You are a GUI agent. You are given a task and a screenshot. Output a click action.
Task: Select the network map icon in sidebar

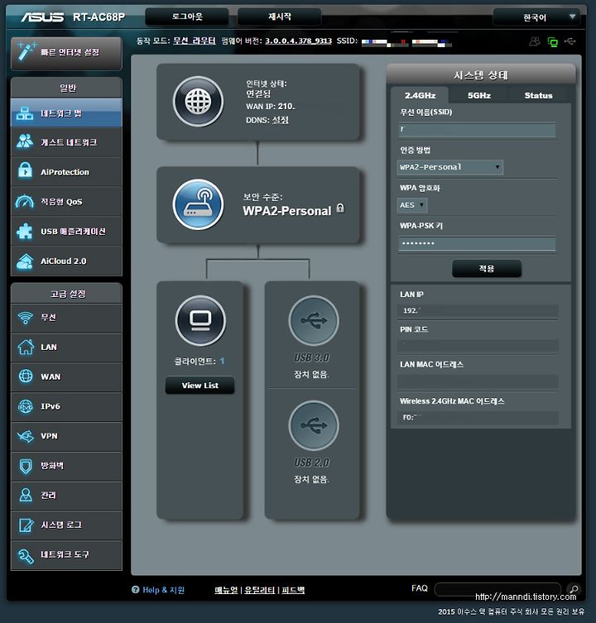pos(25,113)
